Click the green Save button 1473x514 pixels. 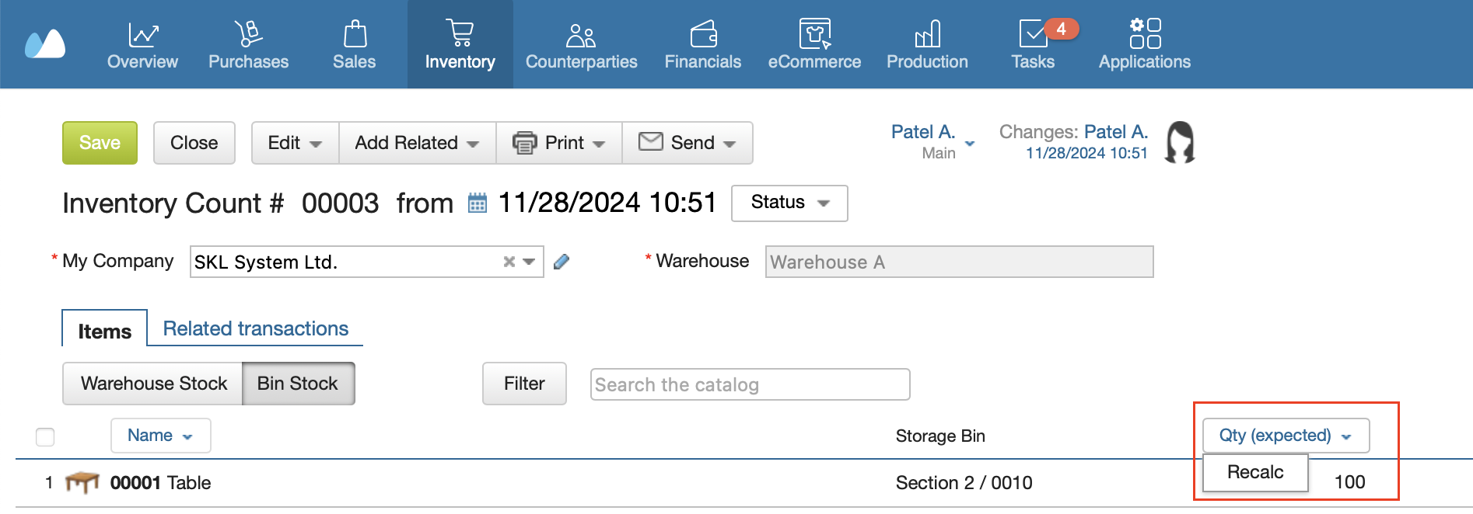point(100,143)
